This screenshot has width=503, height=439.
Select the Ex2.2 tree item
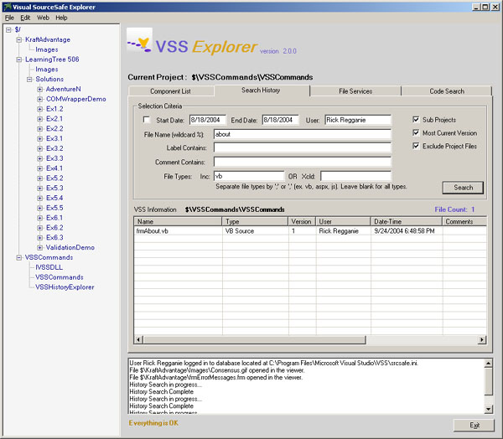tap(54, 128)
